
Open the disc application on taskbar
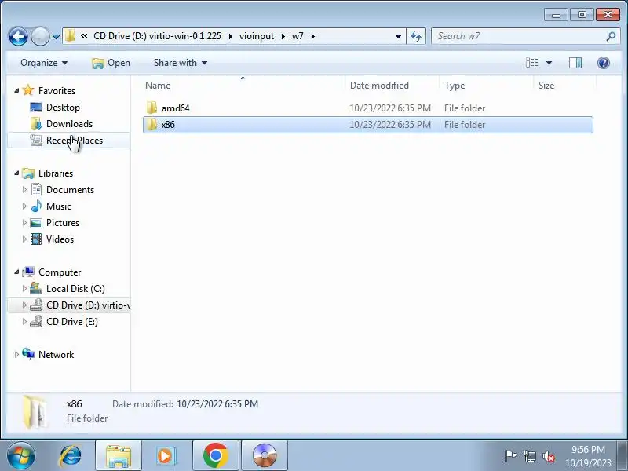[x=265, y=456]
